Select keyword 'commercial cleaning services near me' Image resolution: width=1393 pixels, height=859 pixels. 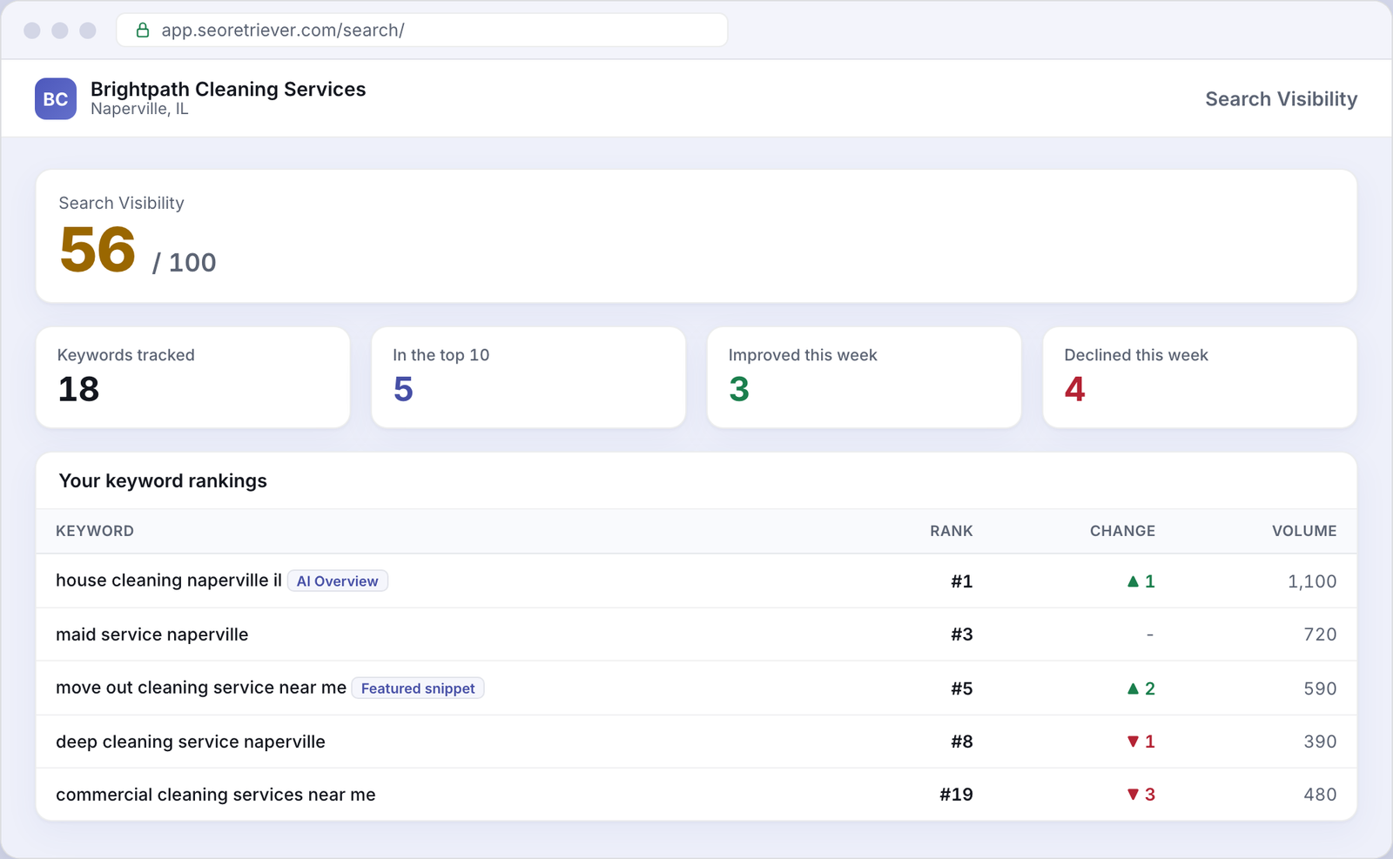[x=216, y=795]
